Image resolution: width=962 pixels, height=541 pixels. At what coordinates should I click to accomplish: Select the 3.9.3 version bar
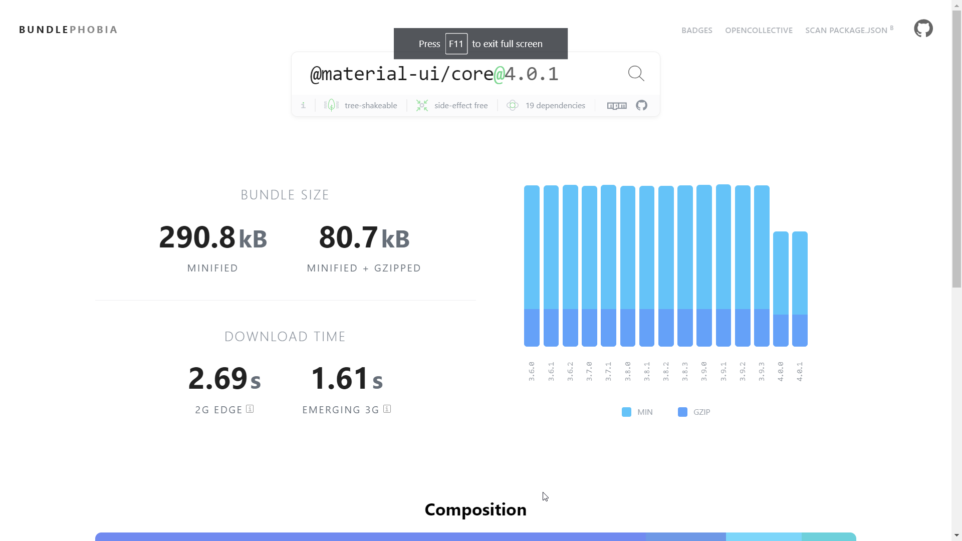(762, 265)
